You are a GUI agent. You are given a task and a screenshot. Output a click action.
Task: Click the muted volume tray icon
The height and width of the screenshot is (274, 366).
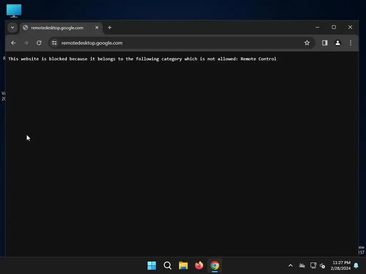[323, 265]
